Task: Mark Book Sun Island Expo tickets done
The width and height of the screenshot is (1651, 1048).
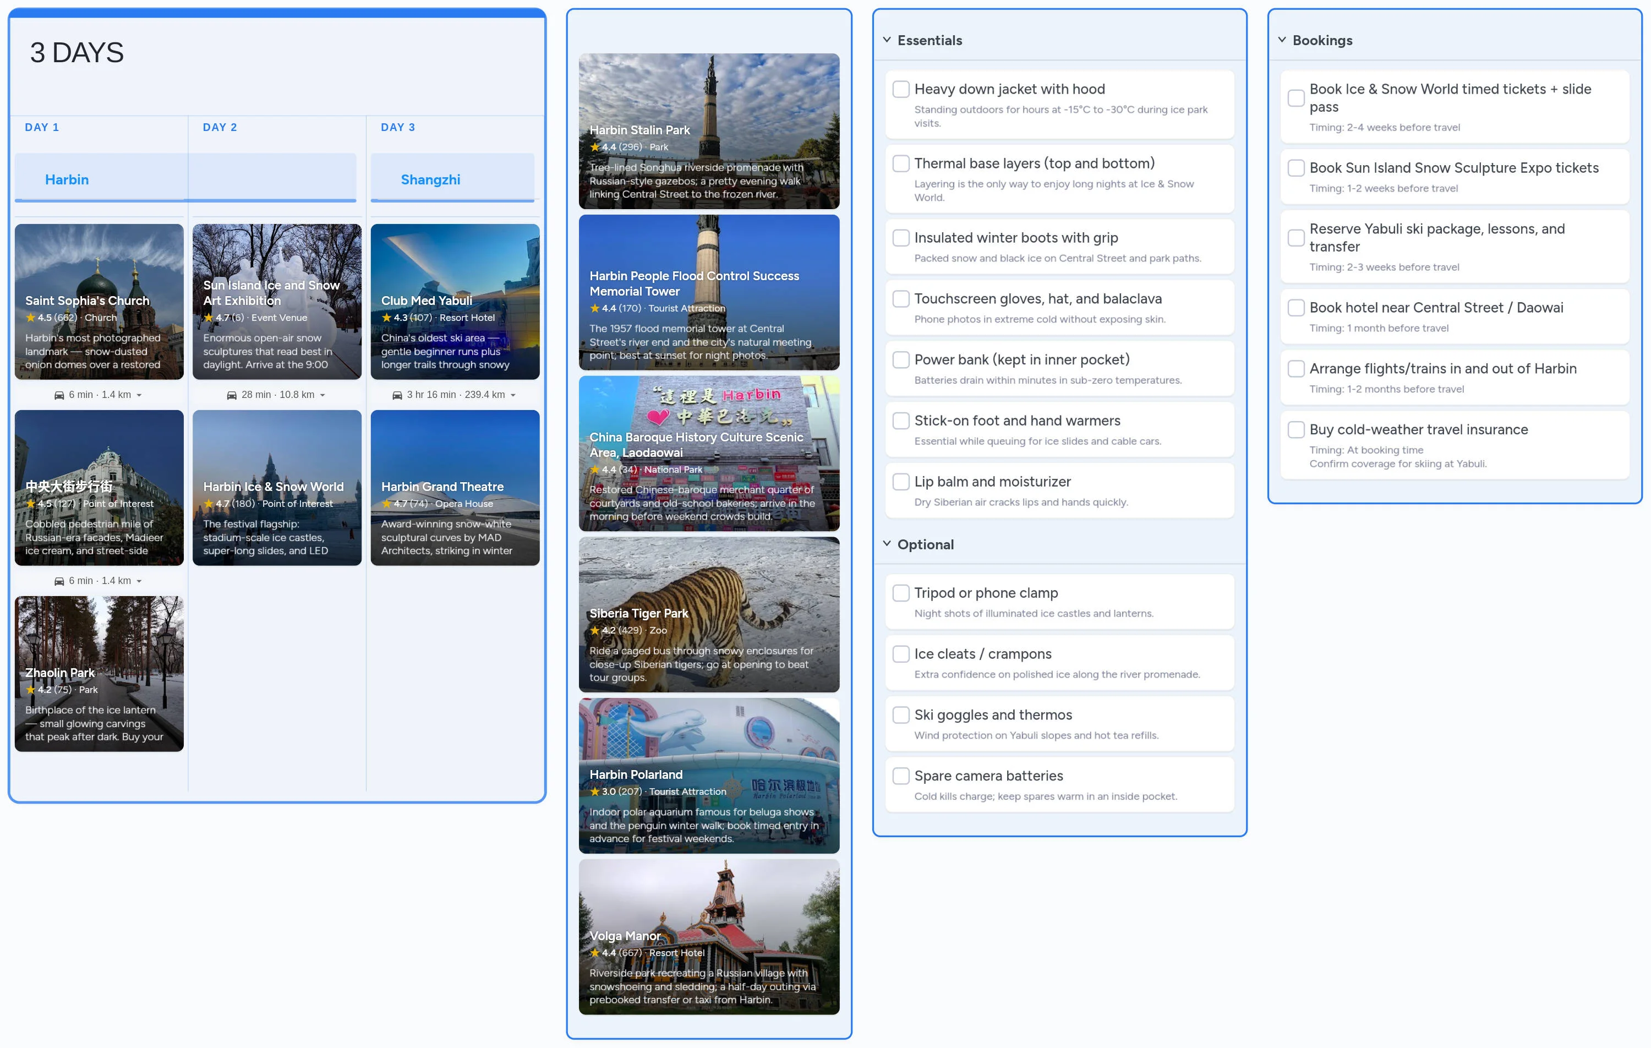Action: pyautogui.click(x=1296, y=168)
